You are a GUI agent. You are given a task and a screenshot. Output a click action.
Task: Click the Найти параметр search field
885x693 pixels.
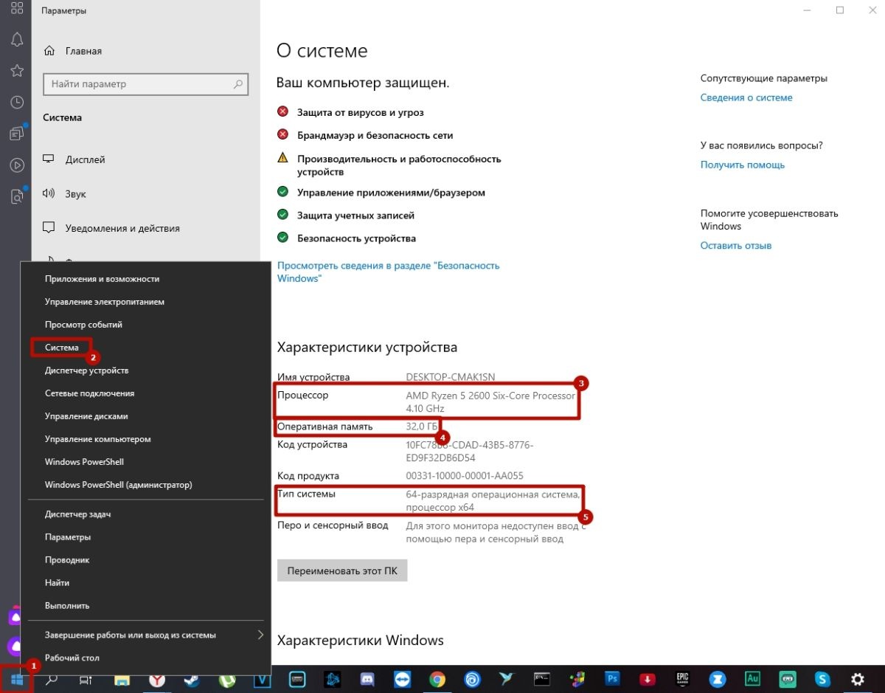pos(145,83)
